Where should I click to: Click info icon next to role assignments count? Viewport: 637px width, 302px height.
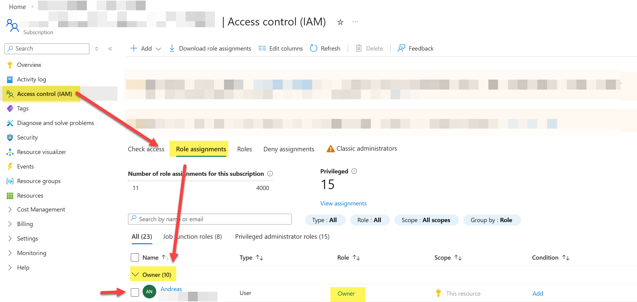(270, 174)
